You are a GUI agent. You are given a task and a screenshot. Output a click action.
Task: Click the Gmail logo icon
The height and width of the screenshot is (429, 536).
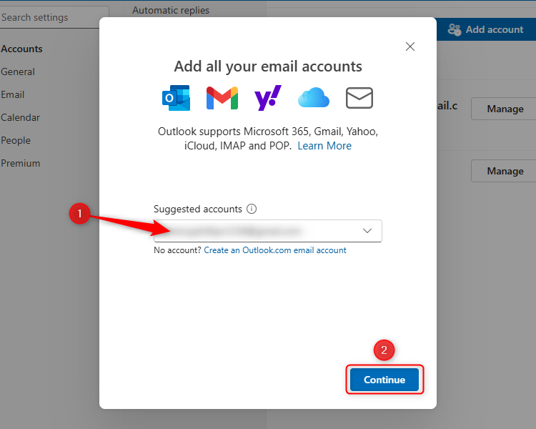[222, 98]
